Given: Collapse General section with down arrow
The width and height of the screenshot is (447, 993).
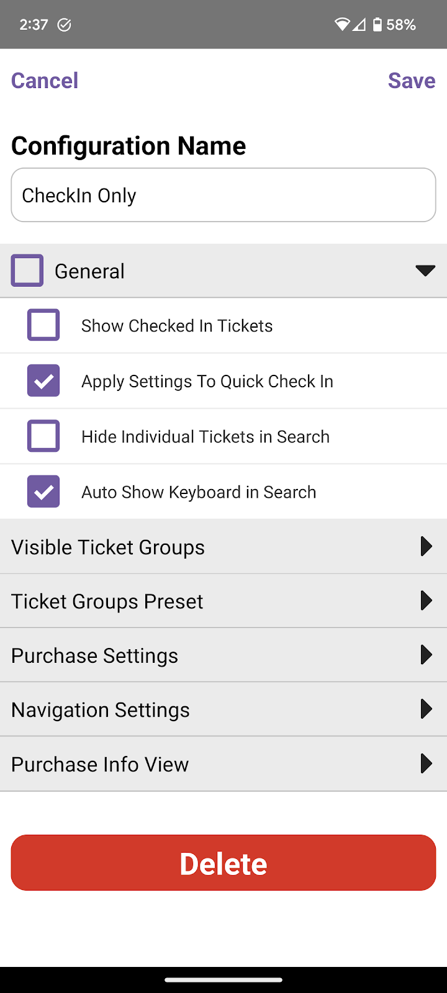Looking at the screenshot, I should tap(425, 271).
